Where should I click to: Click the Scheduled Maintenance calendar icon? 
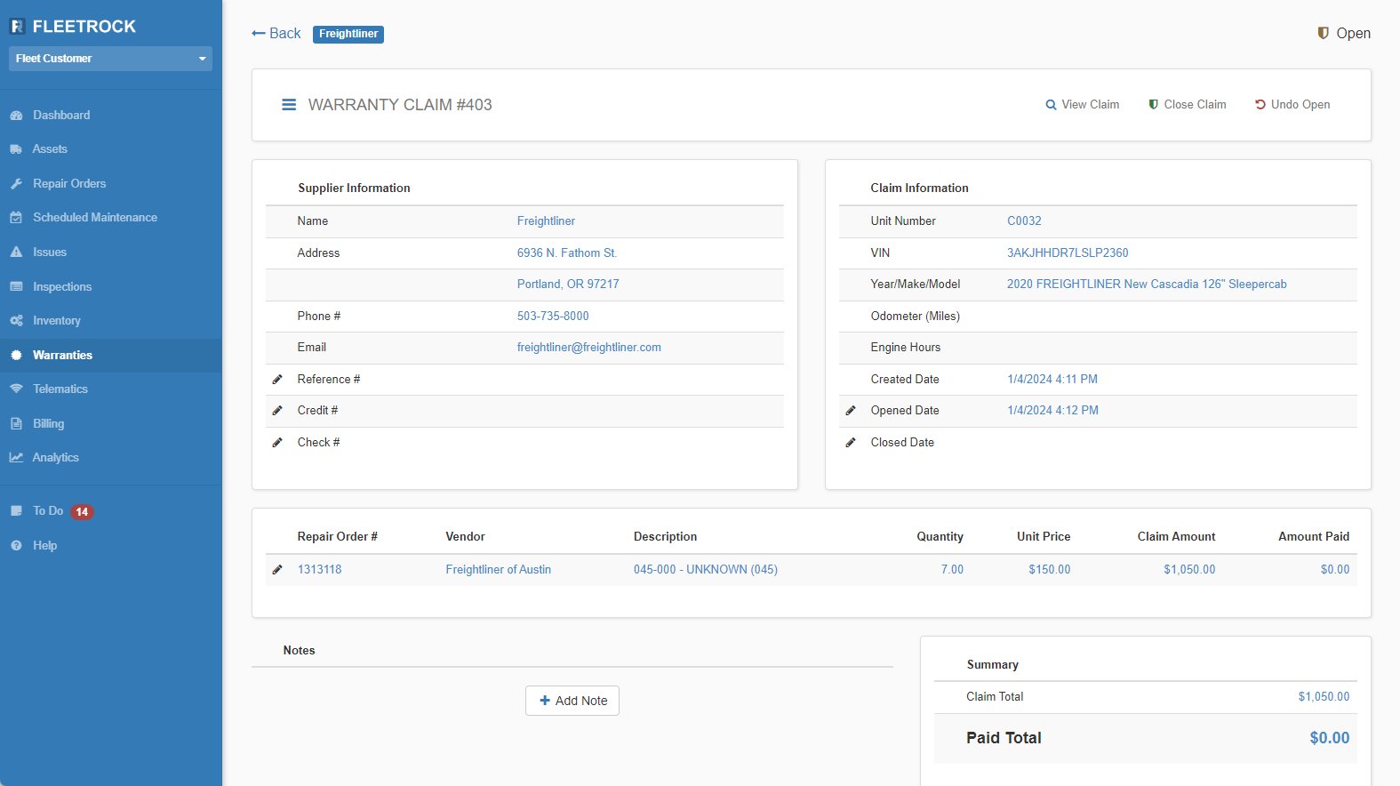(x=16, y=218)
